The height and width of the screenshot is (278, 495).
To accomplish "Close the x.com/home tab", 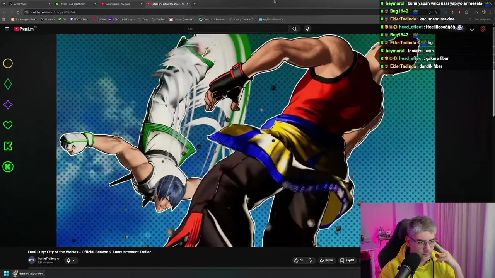I will [x=49, y=4].
